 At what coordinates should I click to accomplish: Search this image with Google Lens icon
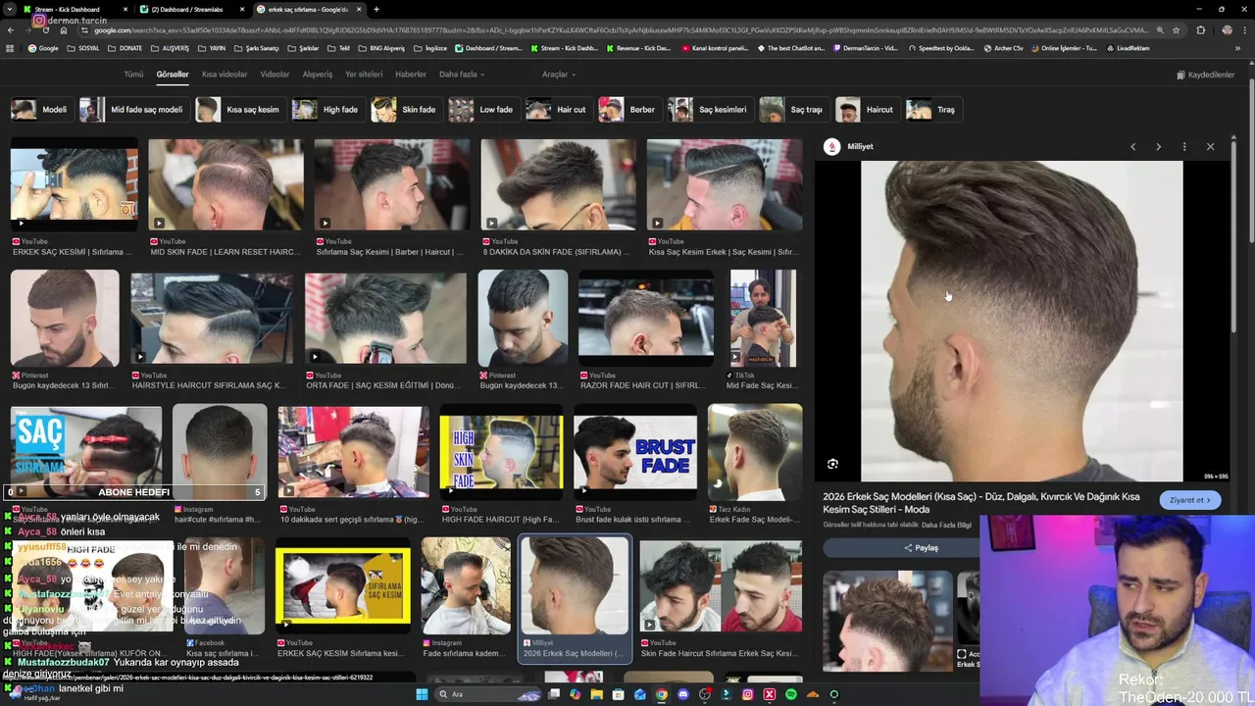tap(832, 464)
